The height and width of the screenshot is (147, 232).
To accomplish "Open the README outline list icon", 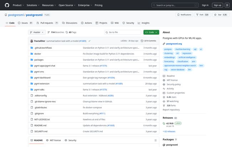I will click(x=155, y=140).
